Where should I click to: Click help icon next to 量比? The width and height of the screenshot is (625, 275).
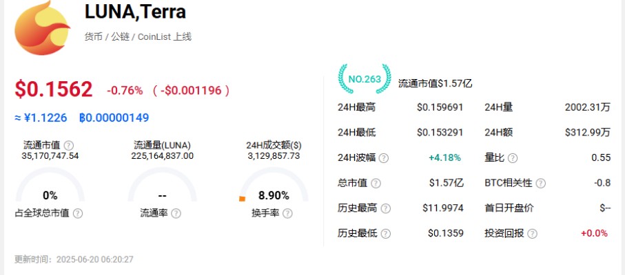513,158
